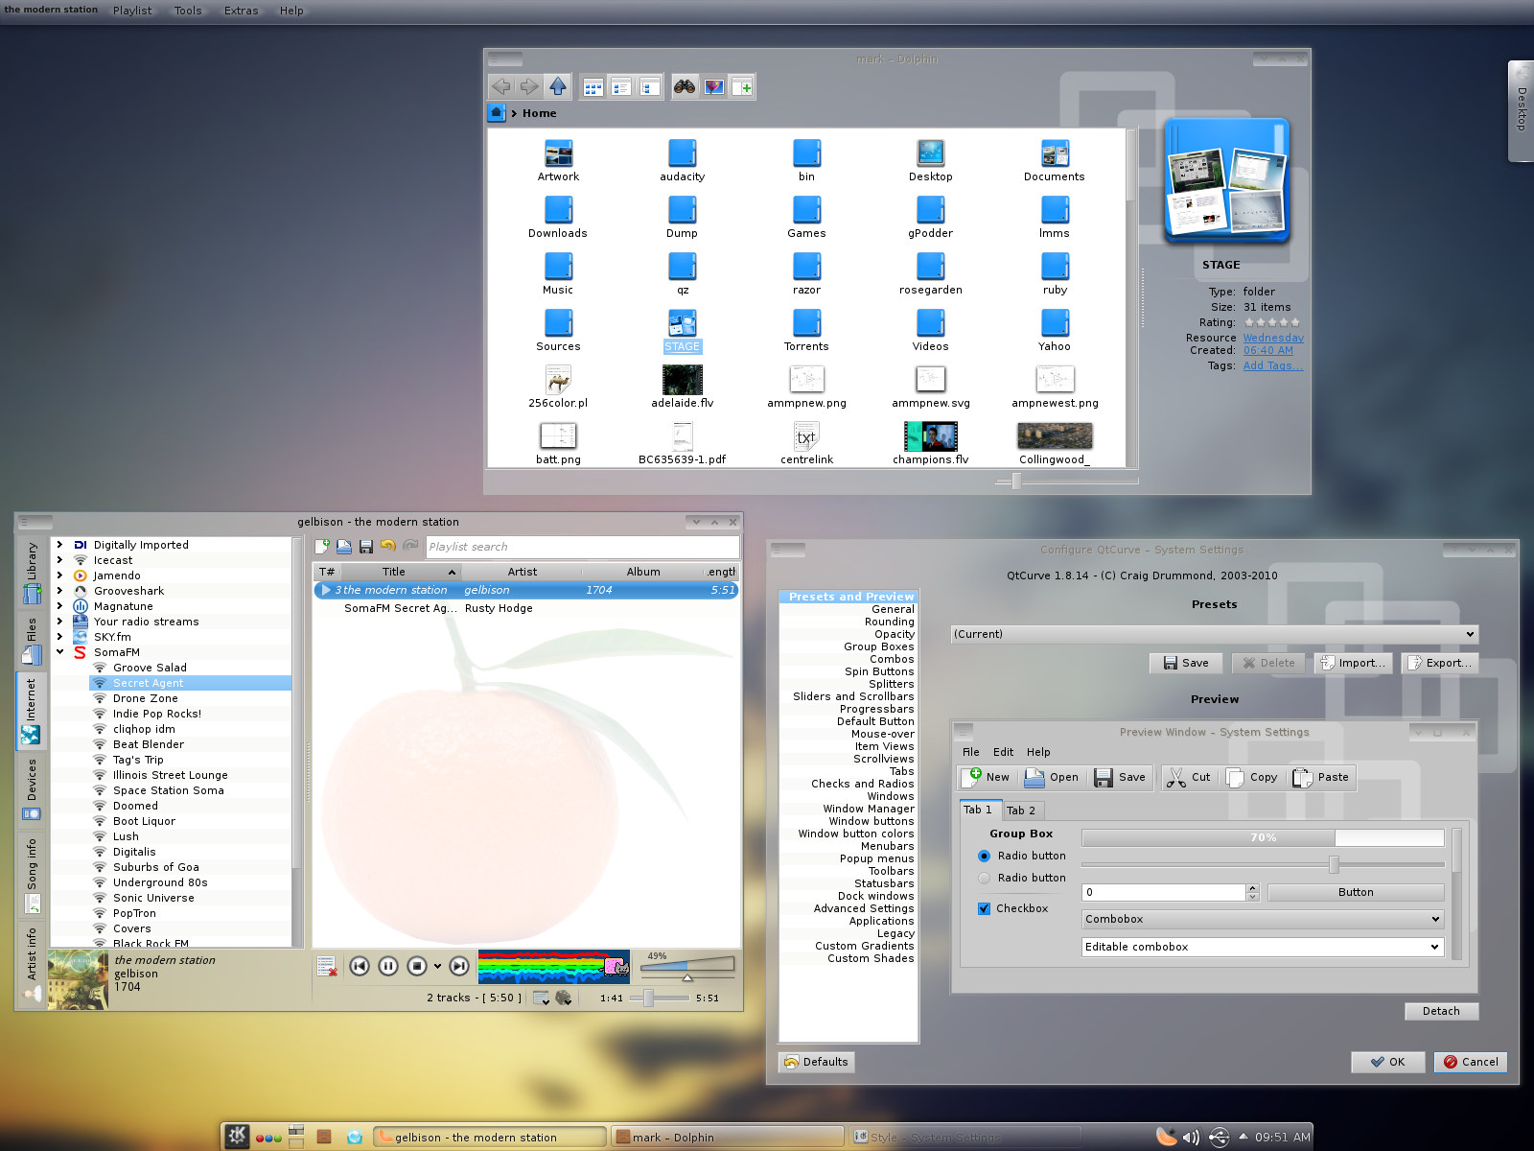Expand the Icecast tree node
The height and width of the screenshot is (1151, 1534).
point(59,560)
